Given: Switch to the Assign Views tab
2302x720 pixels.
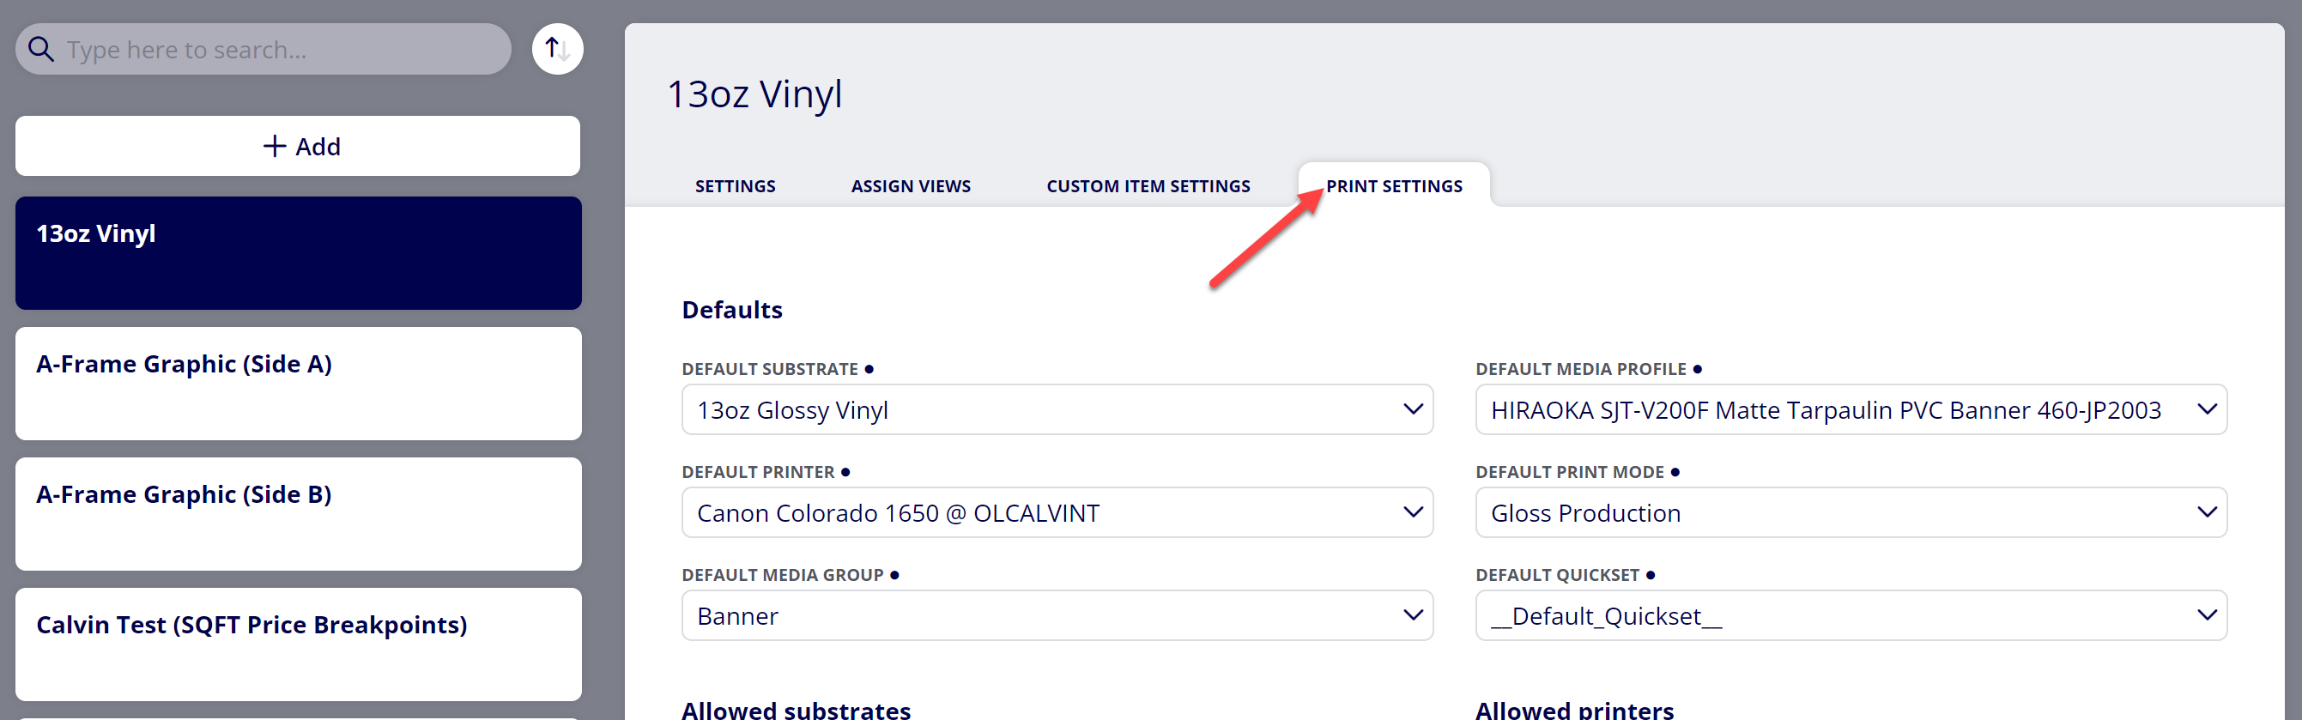Looking at the screenshot, I should [x=911, y=186].
